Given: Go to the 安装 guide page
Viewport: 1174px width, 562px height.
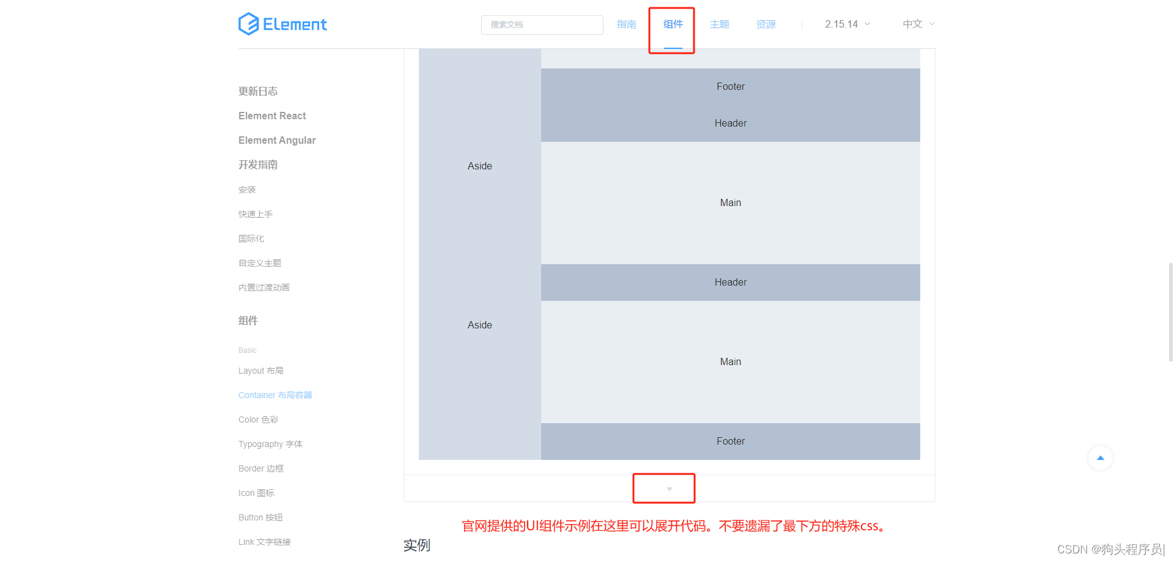Looking at the screenshot, I should [x=247, y=190].
